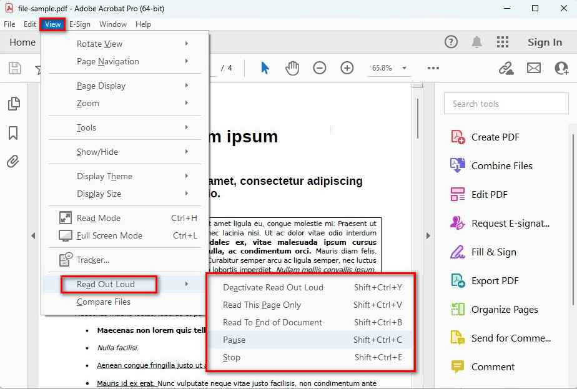Open the Share Link option

click(x=505, y=68)
